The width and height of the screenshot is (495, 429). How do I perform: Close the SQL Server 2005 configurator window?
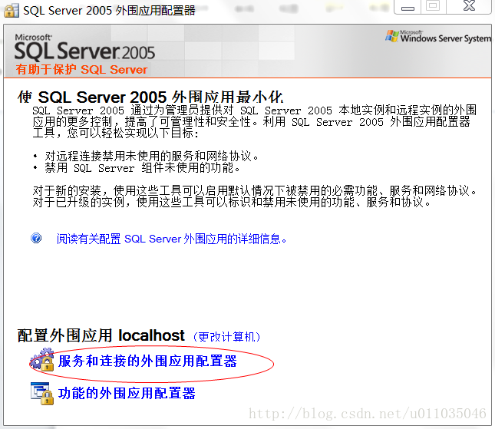click(x=469, y=6)
